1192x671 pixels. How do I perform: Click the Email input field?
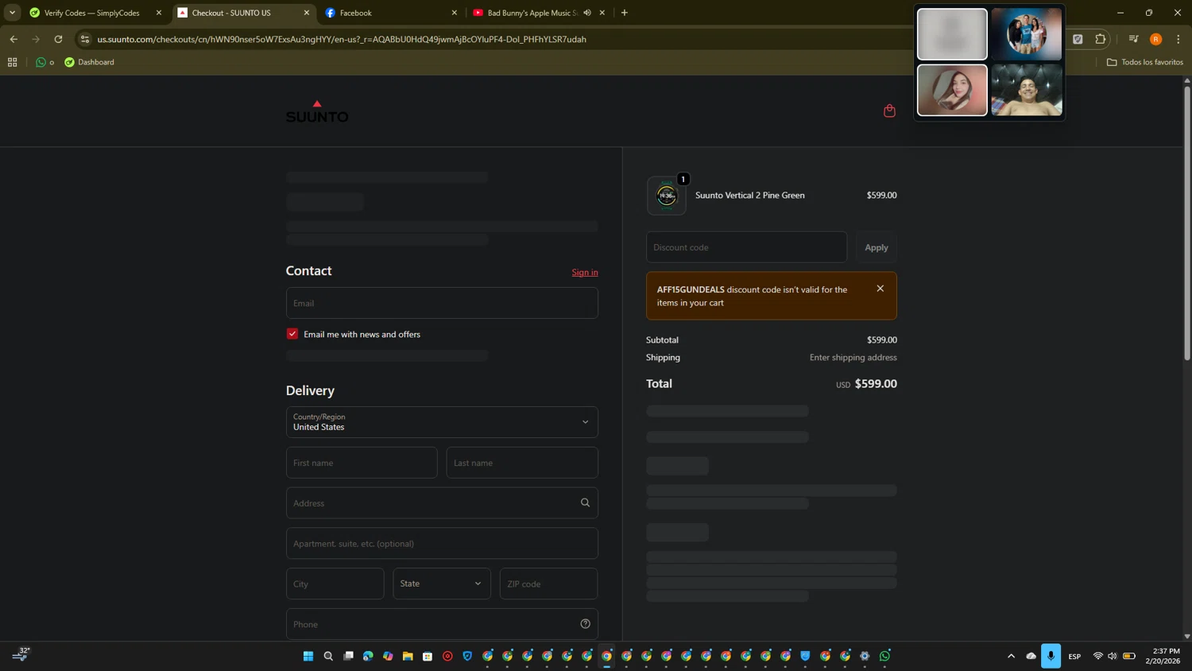coord(442,303)
